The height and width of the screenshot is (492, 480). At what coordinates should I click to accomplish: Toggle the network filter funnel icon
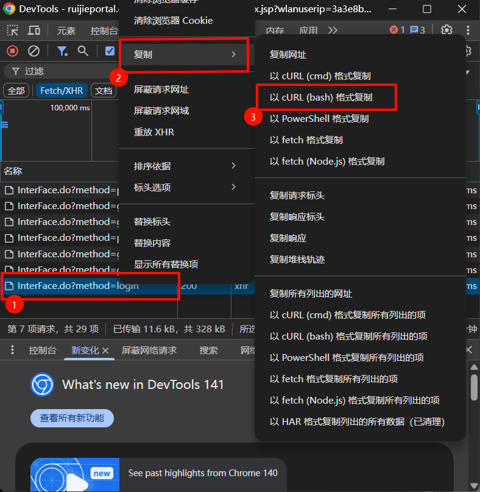[x=62, y=51]
